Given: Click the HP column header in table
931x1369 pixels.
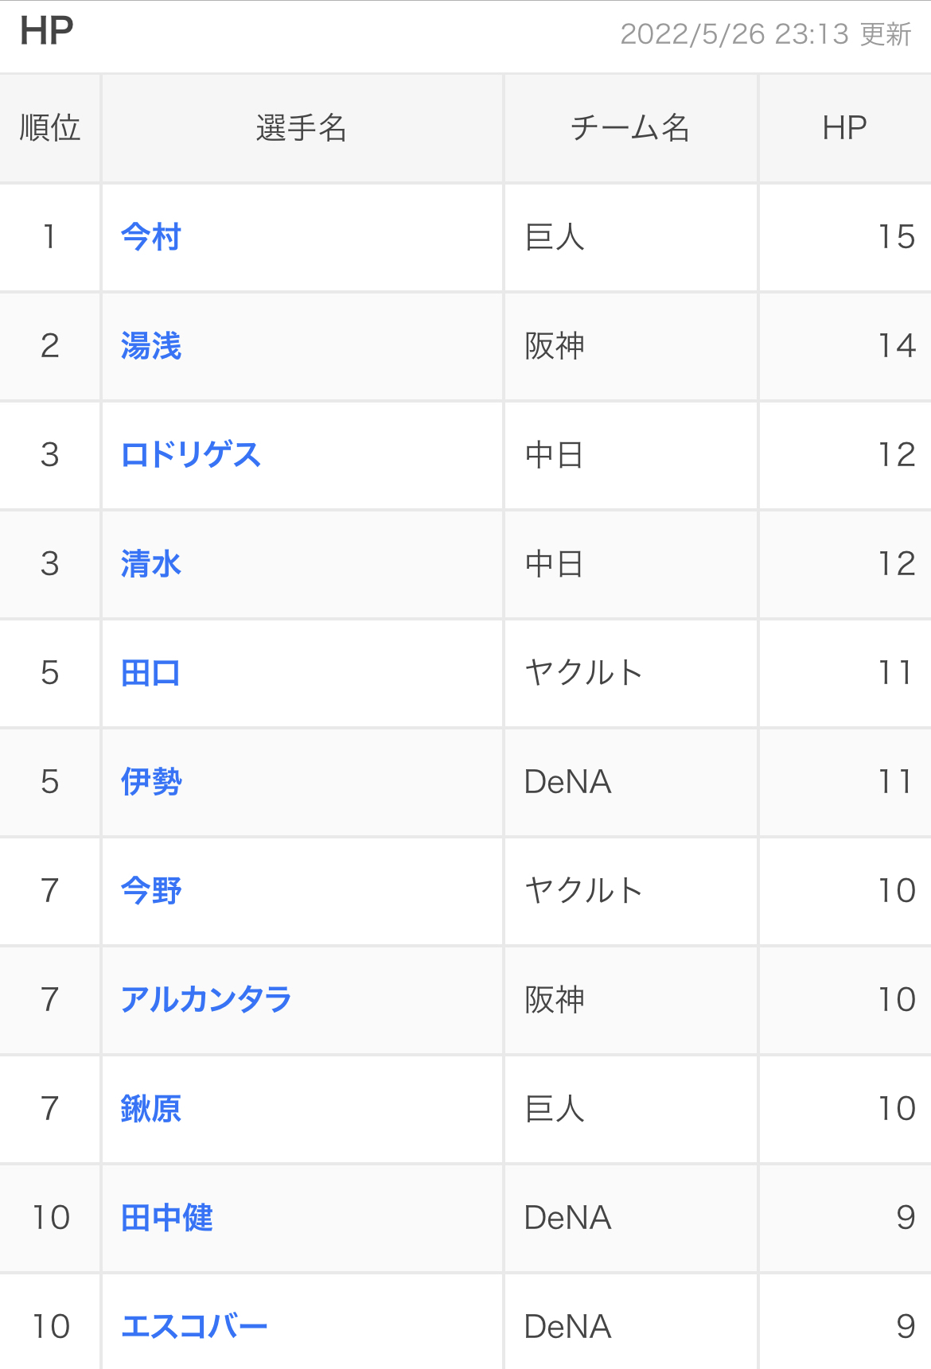Looking at the screenshot, I should (844, 128).
